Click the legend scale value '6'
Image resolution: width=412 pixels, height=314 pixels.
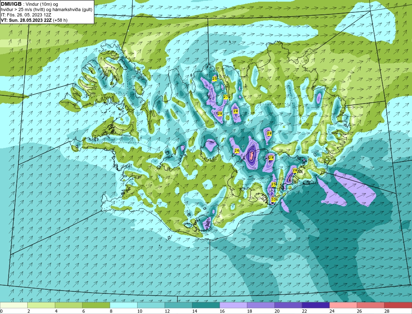coord(84,311)
